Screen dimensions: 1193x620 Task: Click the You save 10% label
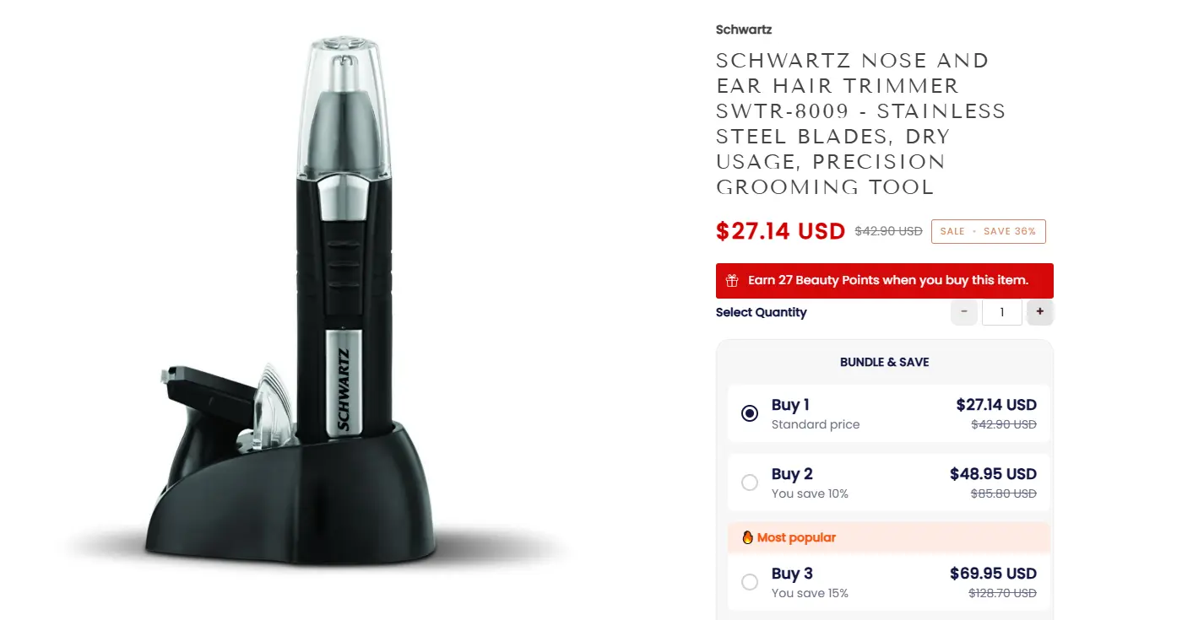(810, 493)
